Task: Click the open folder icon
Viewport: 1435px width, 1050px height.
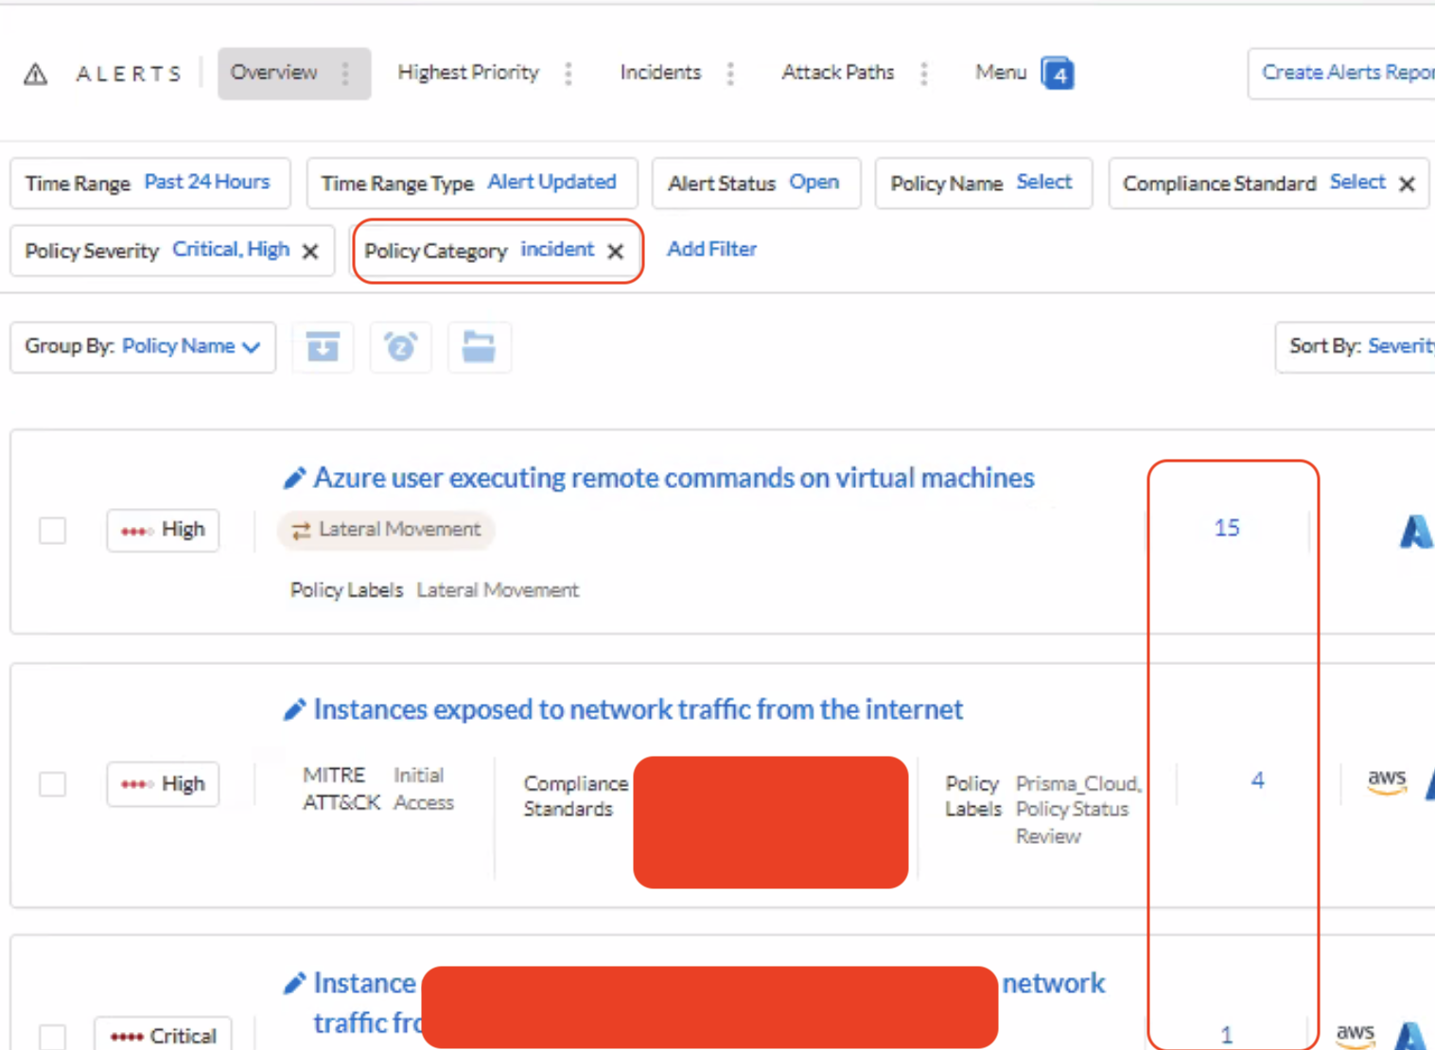Action: coord(479,347)
